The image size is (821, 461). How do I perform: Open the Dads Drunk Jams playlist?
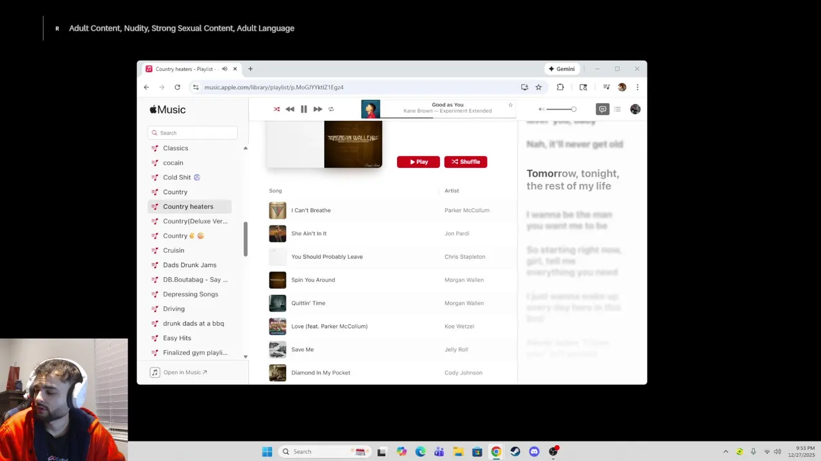click(190, 265)
